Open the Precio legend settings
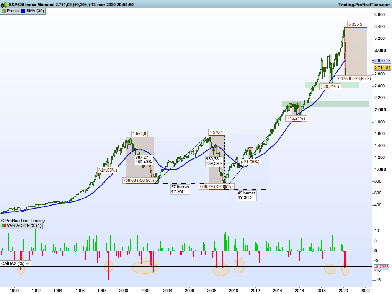This screenshot has height=294, width=392. (x=10, y=11)
